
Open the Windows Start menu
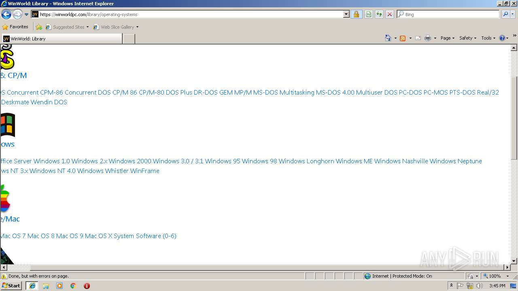(11, 285)
